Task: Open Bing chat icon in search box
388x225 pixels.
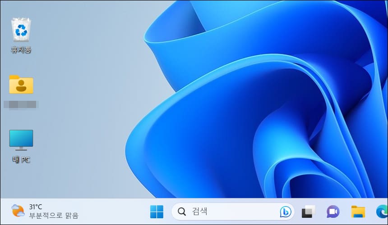Action: [285, 211]
